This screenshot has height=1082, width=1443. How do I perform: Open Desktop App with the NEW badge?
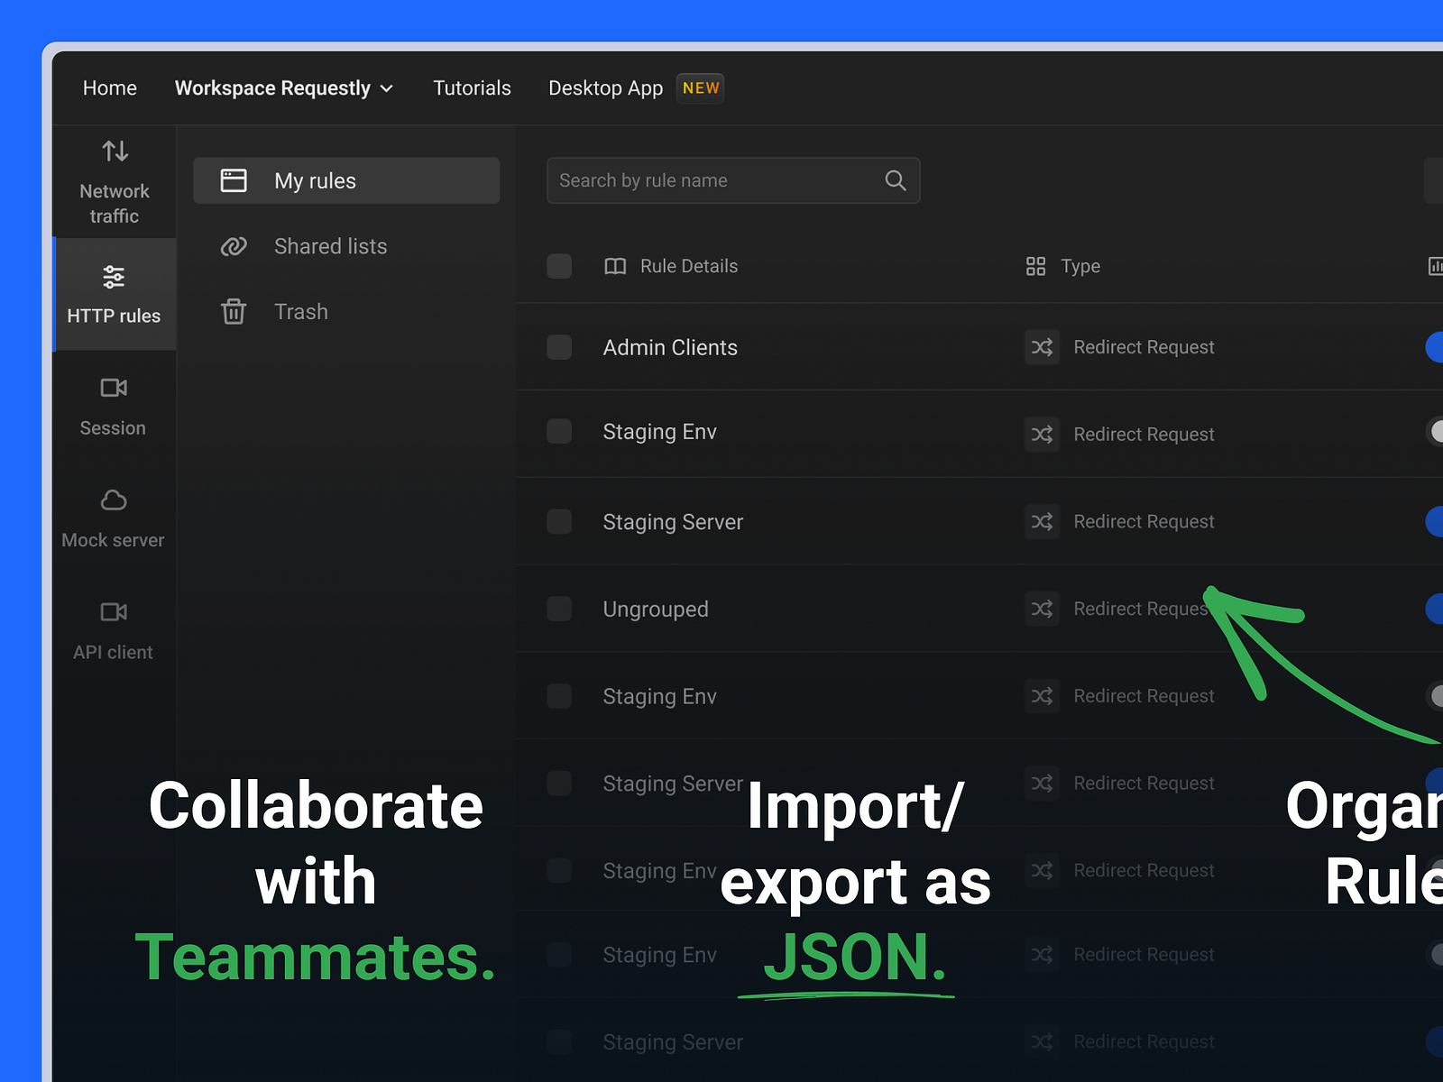point(605,87)
